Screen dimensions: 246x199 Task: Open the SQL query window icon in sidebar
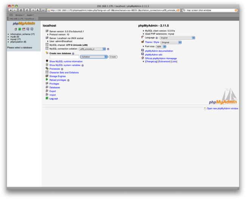click(24, 29)
